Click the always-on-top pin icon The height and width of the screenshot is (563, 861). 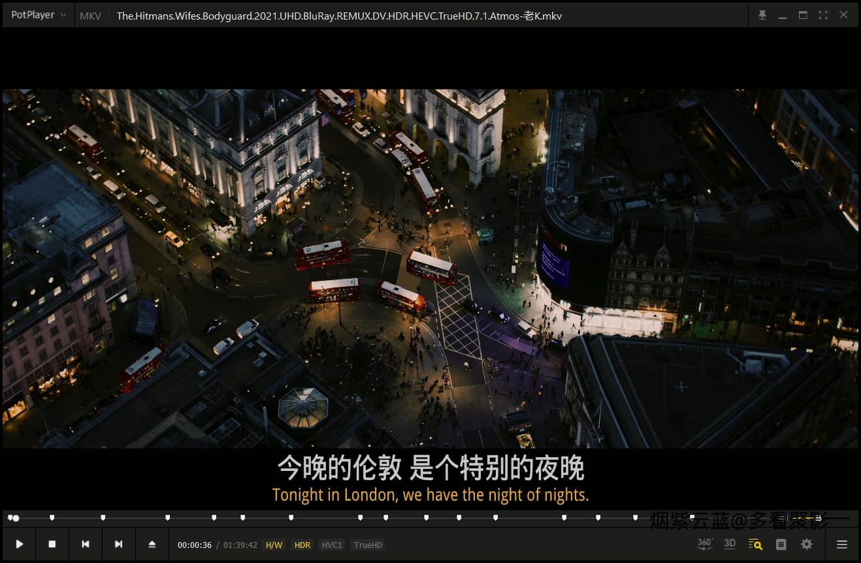coord(762,14)
